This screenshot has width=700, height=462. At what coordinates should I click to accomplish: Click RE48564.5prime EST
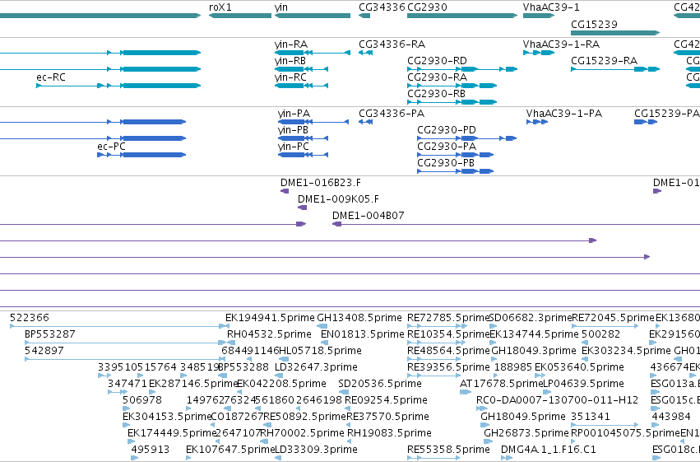(434, 359)
